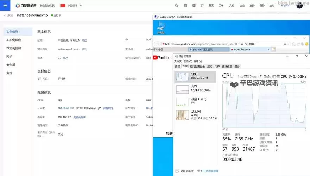Open the browser tools gear icon

[302, 44]
